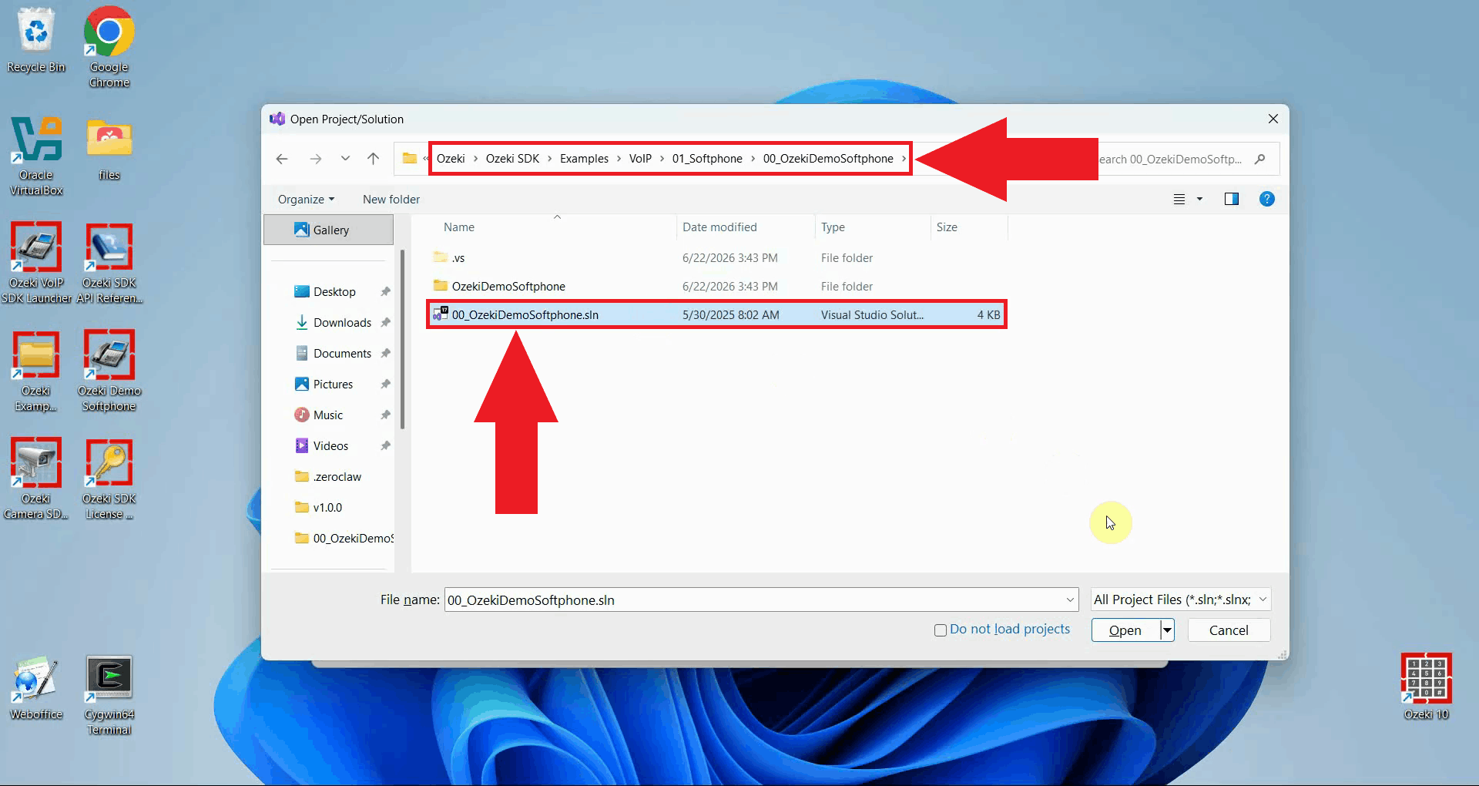Screen dimensions: 1479x786
Task: Open Ozeki VoIP SDK Launcher desktop icon
Action: pyautogui.click(x=36, y=262)
